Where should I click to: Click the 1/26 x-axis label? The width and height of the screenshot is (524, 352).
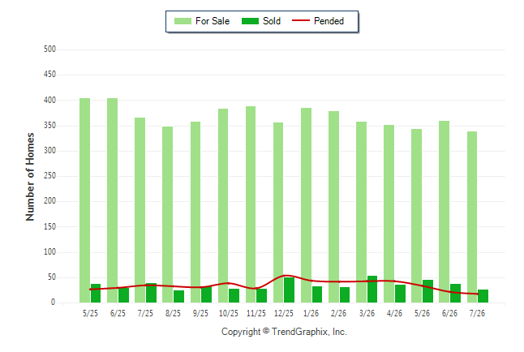point(311,313)
